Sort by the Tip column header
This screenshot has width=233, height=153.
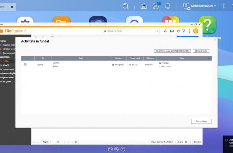(x=43, y=58)
